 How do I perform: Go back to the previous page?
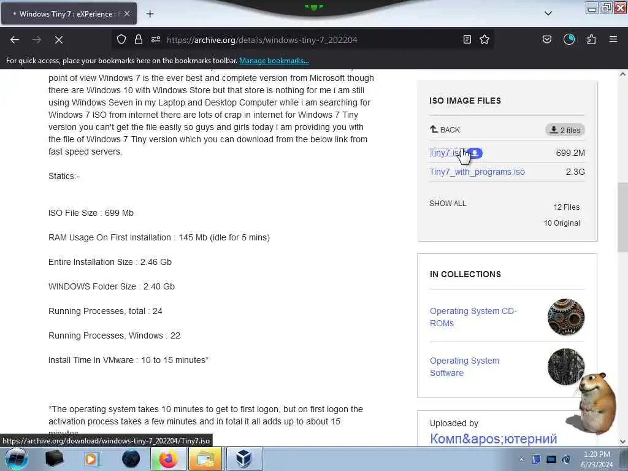tap(15, 40)
